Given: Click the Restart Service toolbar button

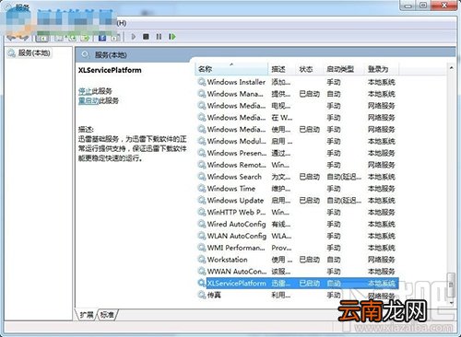Looking at the screenshot, I should (172, 37).
